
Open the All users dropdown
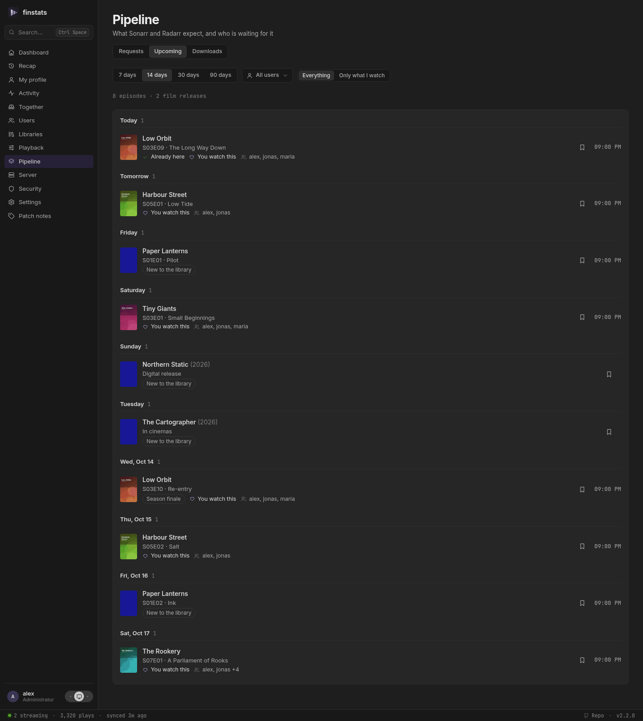pos(267,75)
